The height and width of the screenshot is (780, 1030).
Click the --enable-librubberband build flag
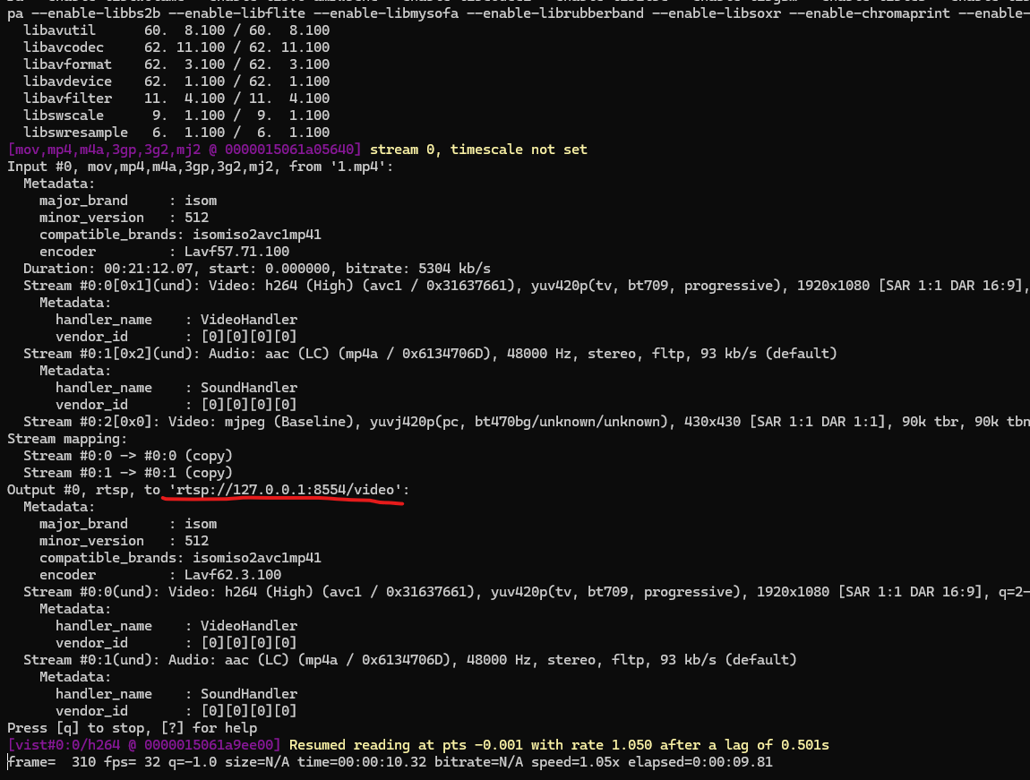(x=555, y=13)
